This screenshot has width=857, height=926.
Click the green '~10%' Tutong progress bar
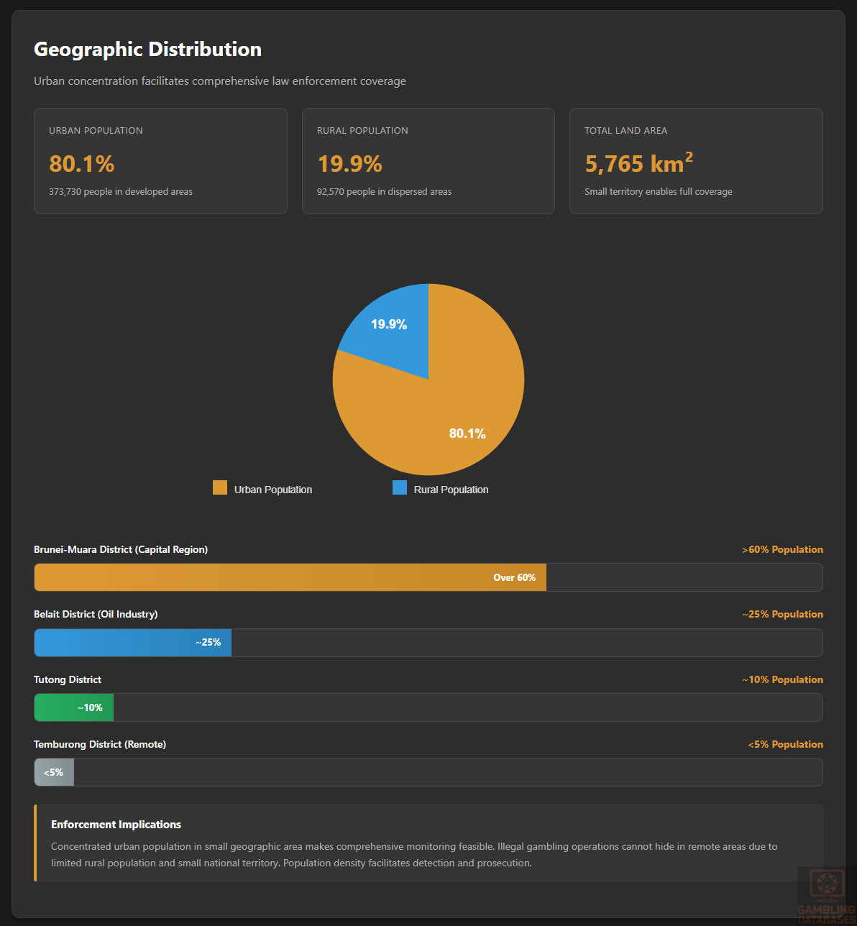point(73,707)
